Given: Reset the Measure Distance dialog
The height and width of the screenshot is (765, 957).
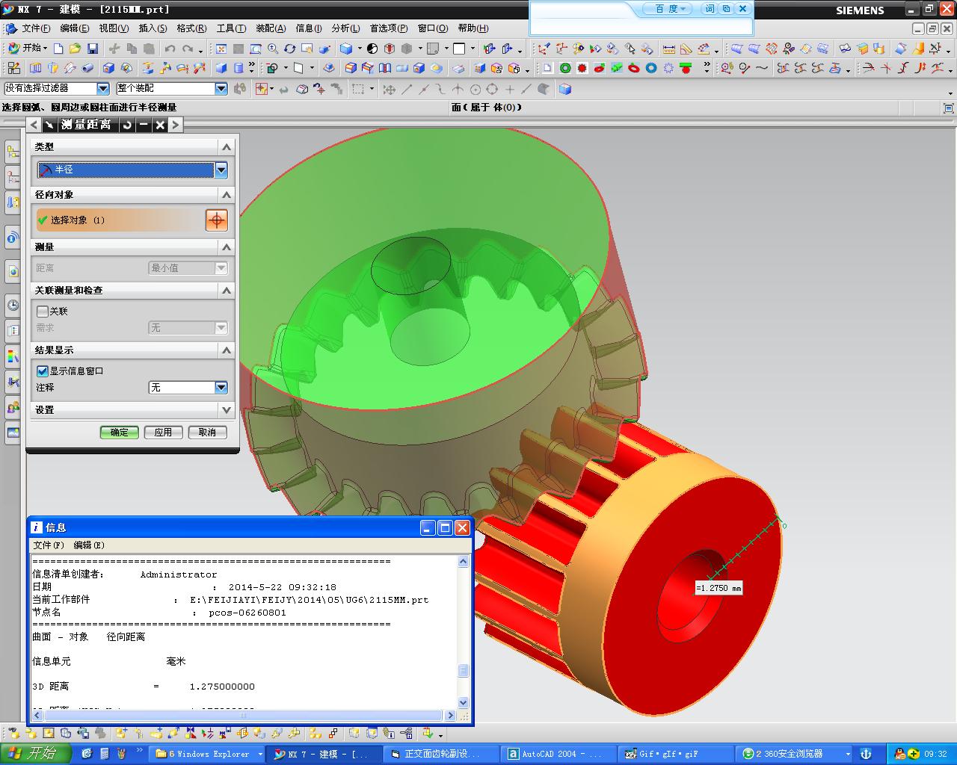Looking at the screenshot, I should [127, 125].
